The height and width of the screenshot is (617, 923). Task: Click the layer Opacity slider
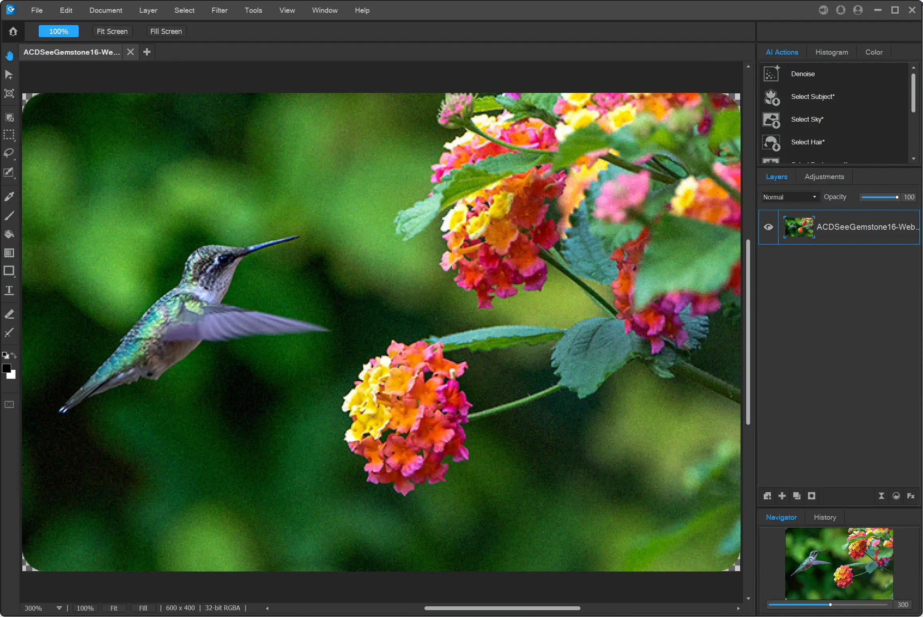tap(879, 197)
